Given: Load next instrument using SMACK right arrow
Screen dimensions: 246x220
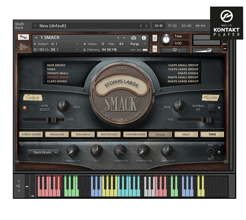Looking at the screenshot, I should [124, 38].
